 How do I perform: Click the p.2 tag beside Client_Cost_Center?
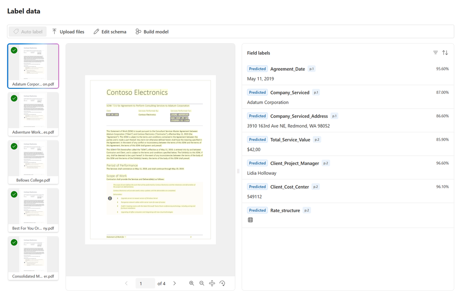click(x=316, y=186)
